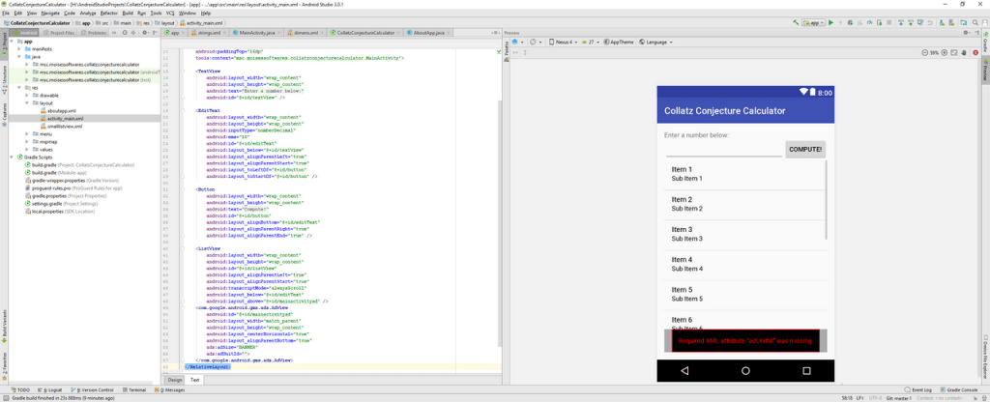The image size is (990, 402).
Task: Select the pan hand tool in preview
Action: pyautogui.click(x=964, y=52)
